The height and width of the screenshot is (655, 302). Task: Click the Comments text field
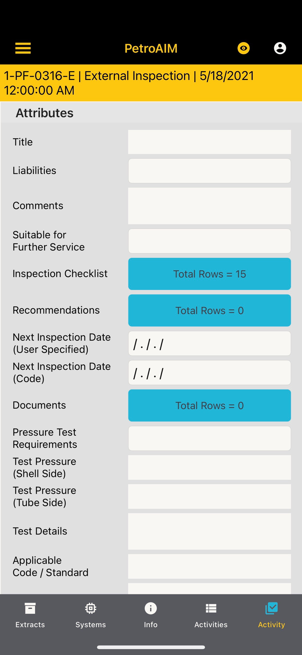click(210, 206)
